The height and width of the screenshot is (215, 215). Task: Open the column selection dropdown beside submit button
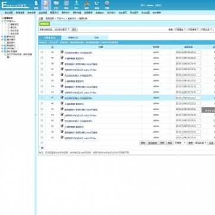[x=54, y=29]
